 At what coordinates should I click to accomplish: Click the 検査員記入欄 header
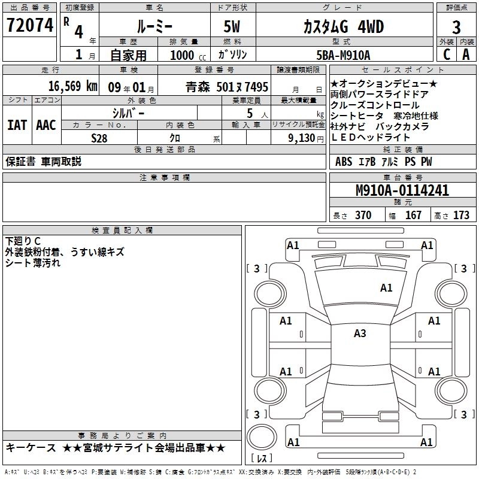click(122, 231)
